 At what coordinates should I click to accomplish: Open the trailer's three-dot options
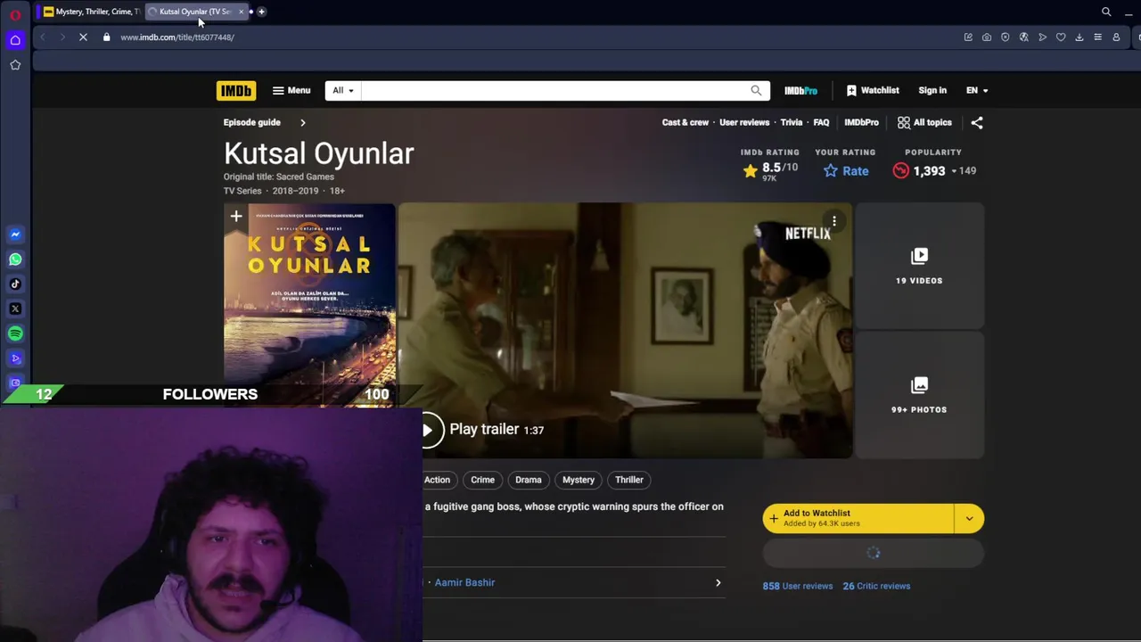(834, 220)
